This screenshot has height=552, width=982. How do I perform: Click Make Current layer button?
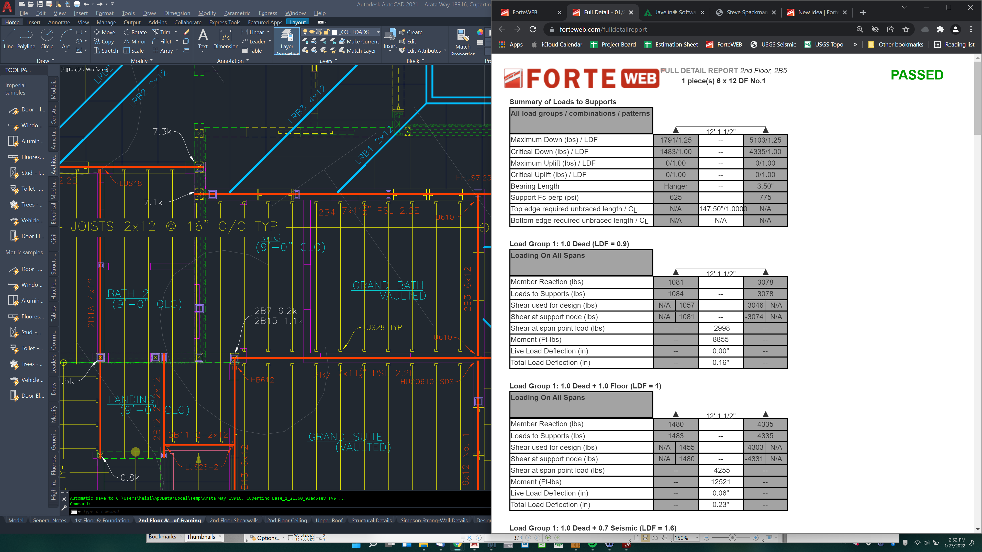click(x=359, y=41)
